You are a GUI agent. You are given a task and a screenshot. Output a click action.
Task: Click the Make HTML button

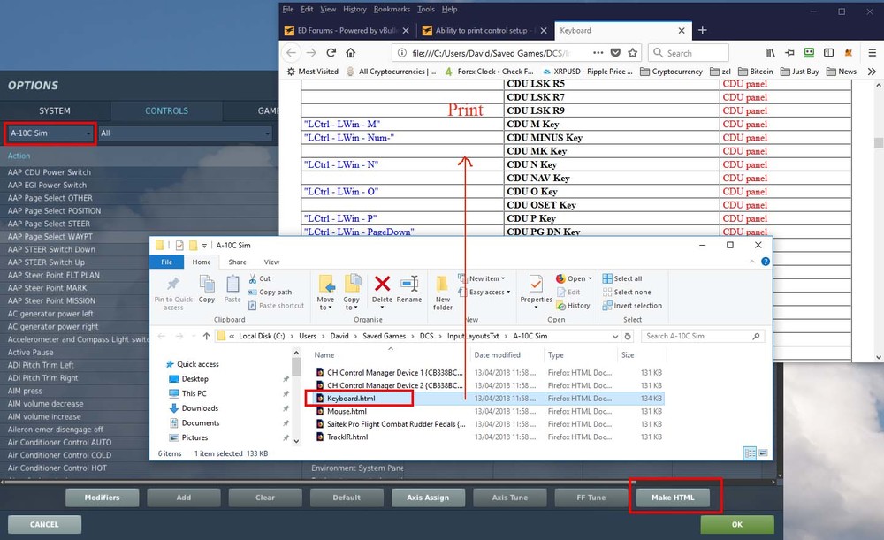[x=673, y=498]
